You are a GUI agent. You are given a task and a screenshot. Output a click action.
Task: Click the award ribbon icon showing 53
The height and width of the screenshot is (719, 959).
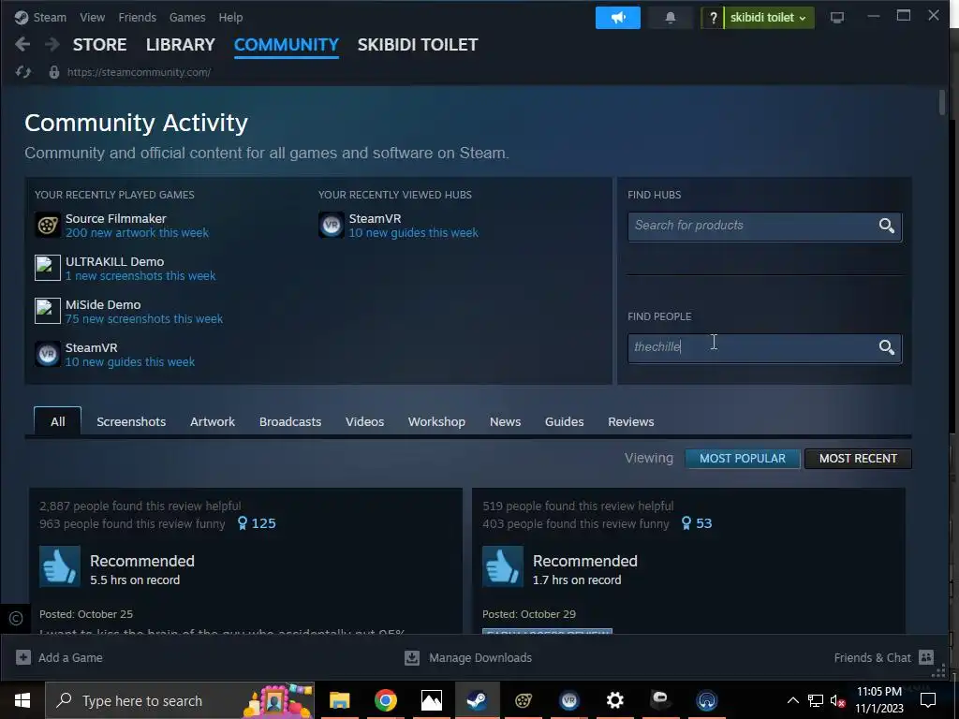pos(686,523)
